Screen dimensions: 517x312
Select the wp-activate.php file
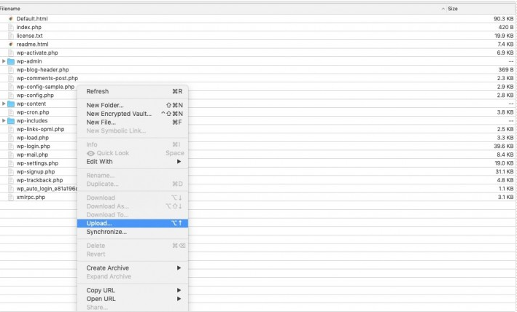pos(37,52)
